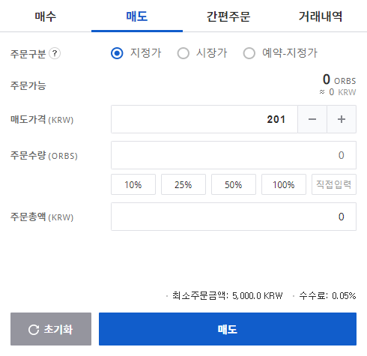The height and width of the screenshot is (356, 367).
Task: Focus the 주문수량 (ORBS) input field
Action: (234, 155)
